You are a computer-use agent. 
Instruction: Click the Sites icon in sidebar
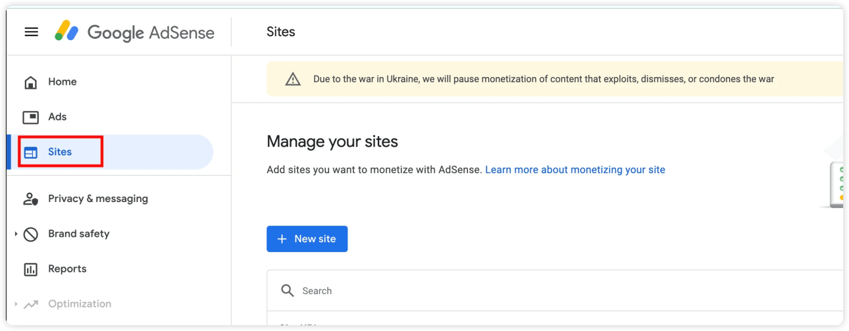(31, 153)
